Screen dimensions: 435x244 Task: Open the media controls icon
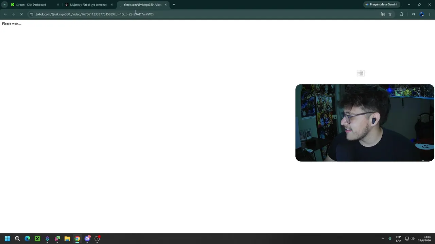(413, 14)
